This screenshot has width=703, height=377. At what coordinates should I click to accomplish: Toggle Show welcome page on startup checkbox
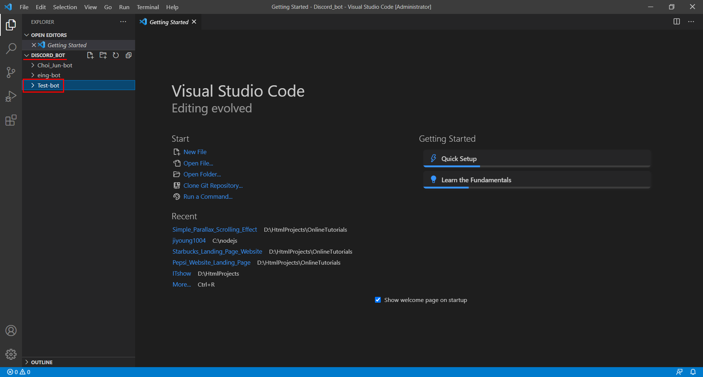click(x=378, y=300)
